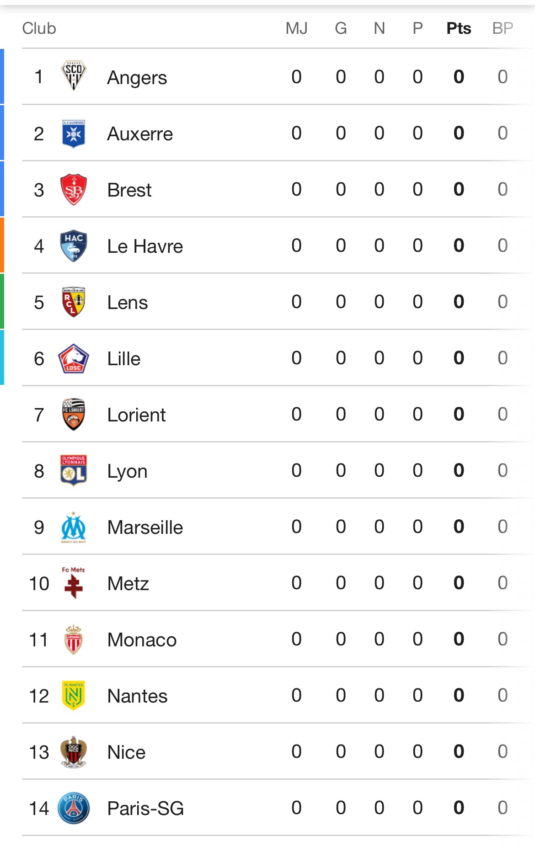The height and width of the screenshot is (847, 535).
Task: Open the Nice team name
Action: 126,752
